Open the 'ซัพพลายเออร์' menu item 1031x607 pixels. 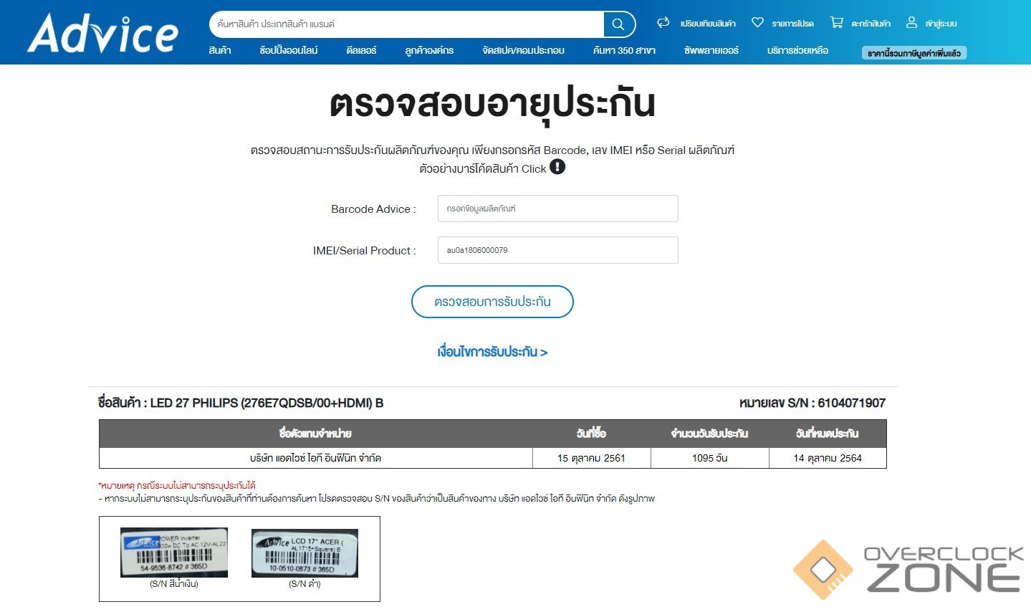pyautogui.click(x=711, y=50)
